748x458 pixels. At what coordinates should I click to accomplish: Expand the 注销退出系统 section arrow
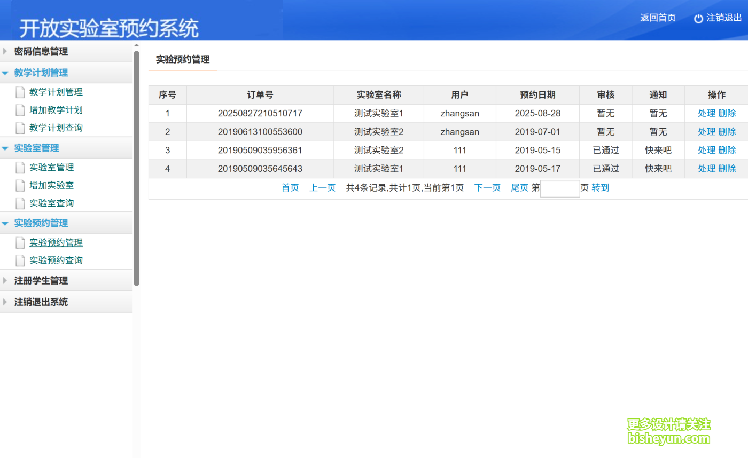point(5,302)
